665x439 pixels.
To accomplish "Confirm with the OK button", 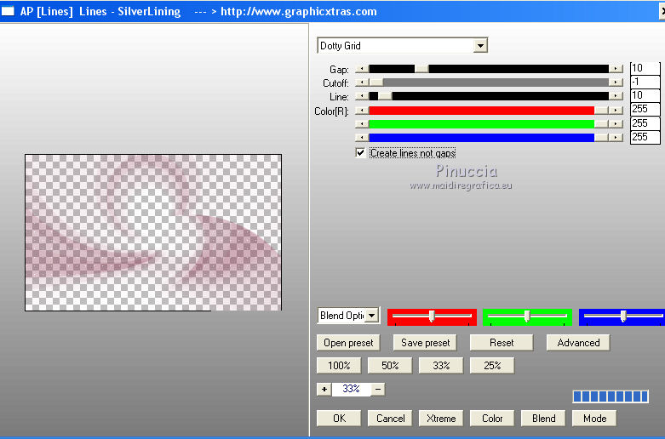I will (x=339, y=419).
